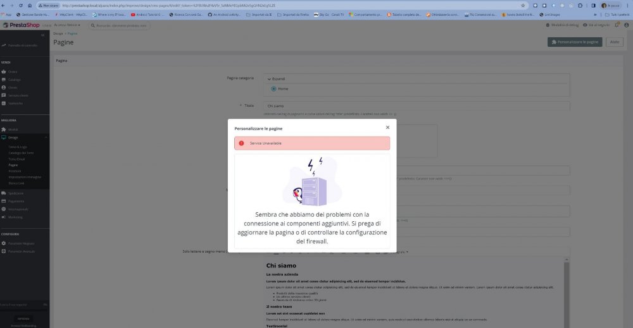Click the Service Unavailable alert text

pyautogui.click(x=265, y=143)
